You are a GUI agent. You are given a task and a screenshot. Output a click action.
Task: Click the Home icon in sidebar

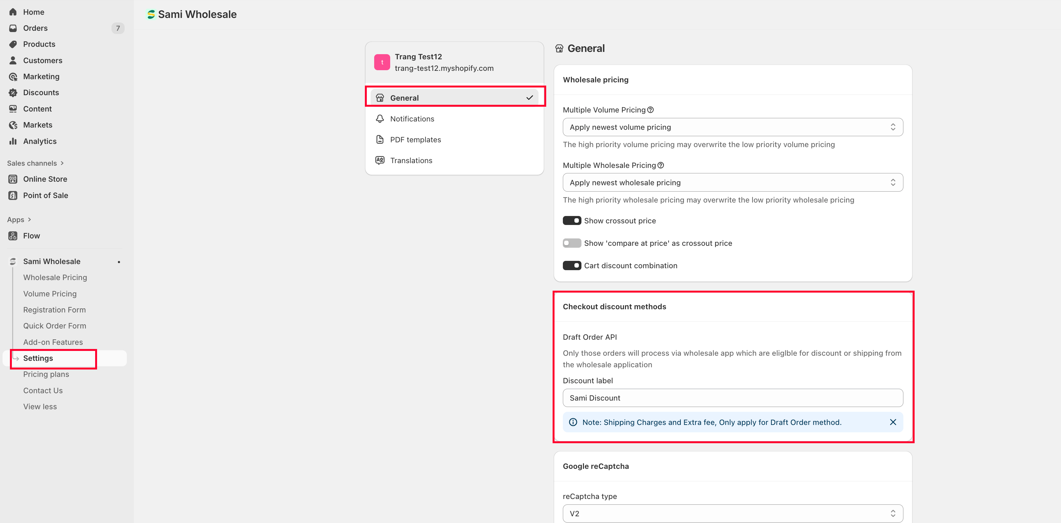click(x=13, y=12)
